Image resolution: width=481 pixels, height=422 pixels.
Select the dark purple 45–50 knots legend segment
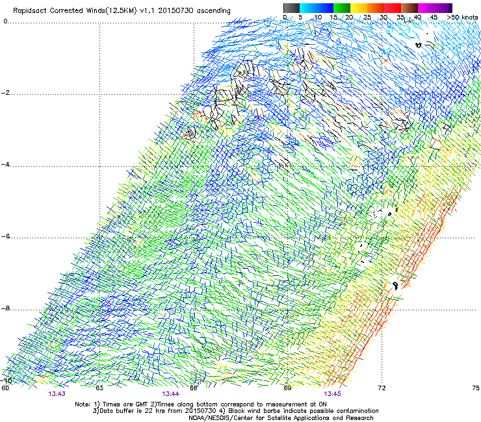[x=443, y=8]
